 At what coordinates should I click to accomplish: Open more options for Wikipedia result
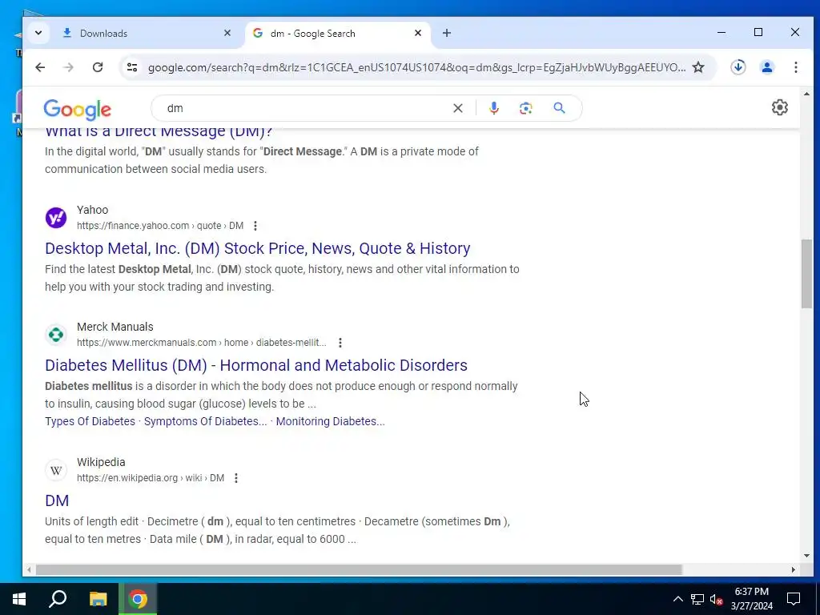(236, 478)
